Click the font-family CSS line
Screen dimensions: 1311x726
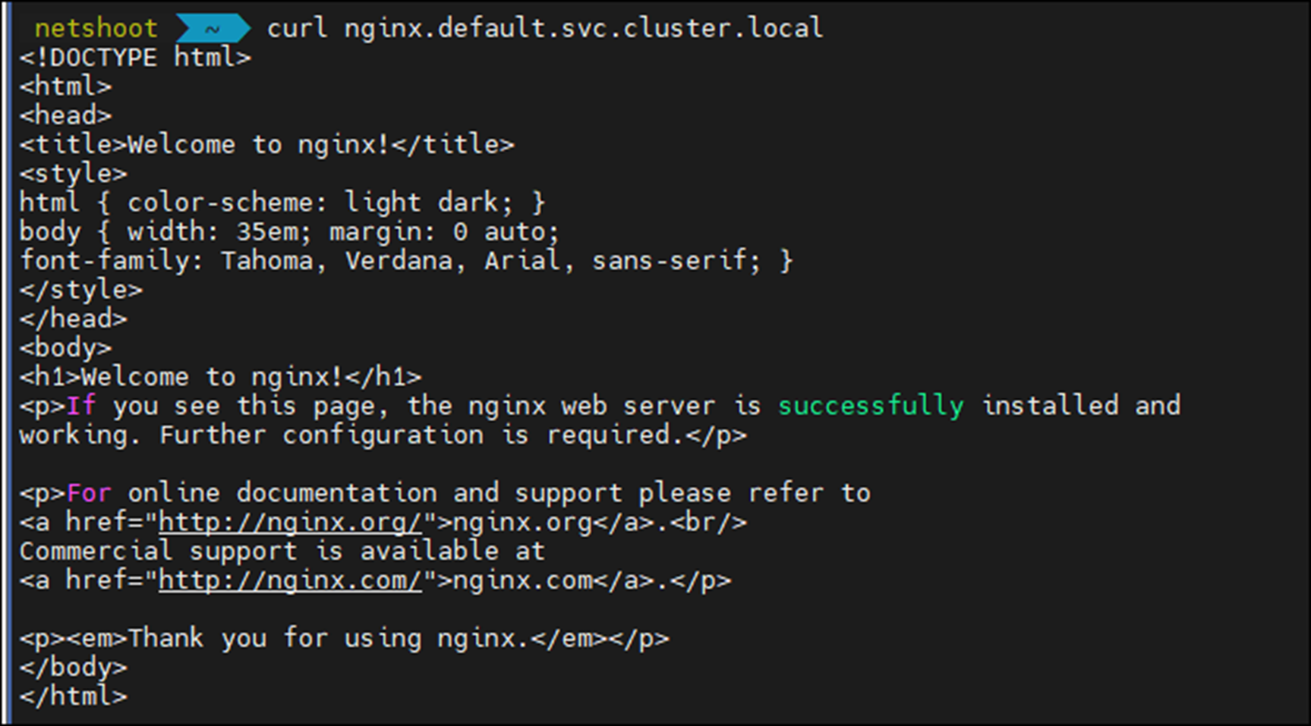click(406, 262)
